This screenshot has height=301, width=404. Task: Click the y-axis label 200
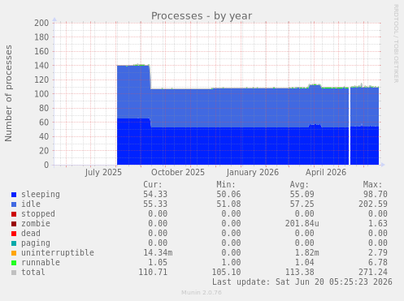tap(41, 23)
